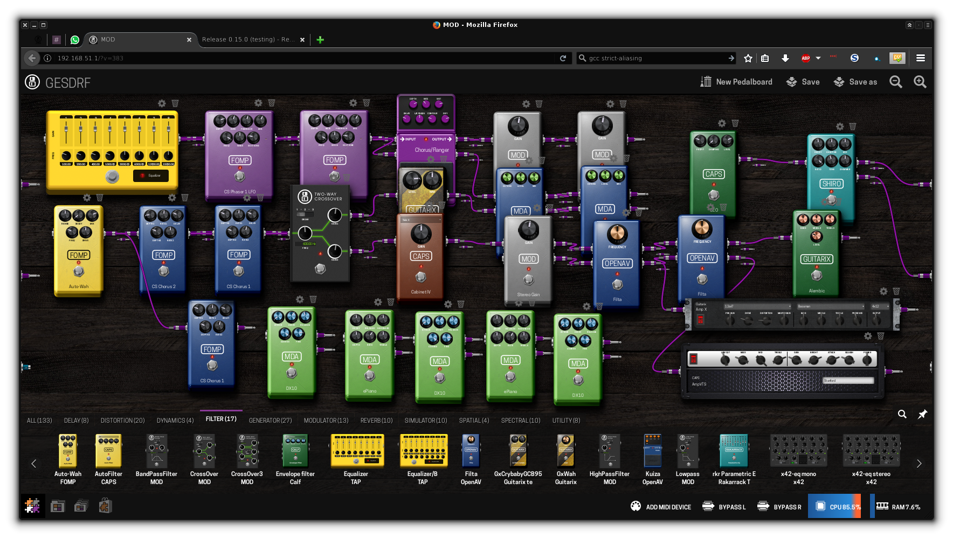
Task: Delete the AmpVTS amp with trash icon
Action: pos(881,336)
